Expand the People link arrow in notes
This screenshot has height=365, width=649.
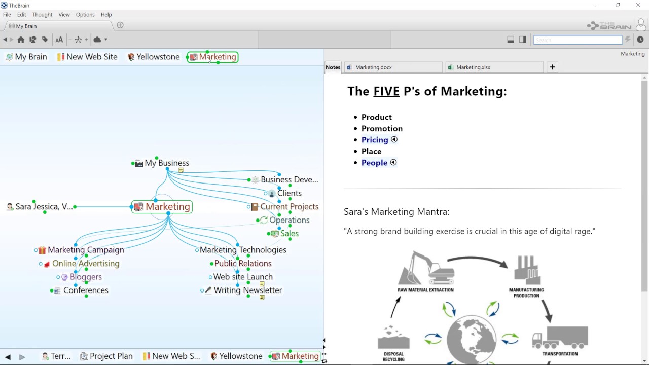pyautogui.click(x=393, y=163)
